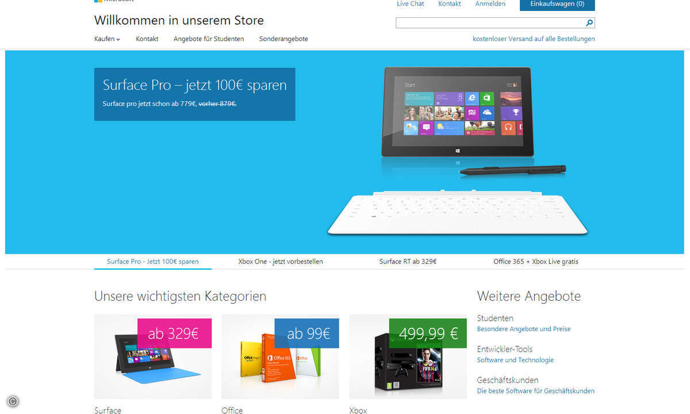Click the search magnifier icon
Image resolution: width=690 pixels, height=414 pixels.
point(589,23)
